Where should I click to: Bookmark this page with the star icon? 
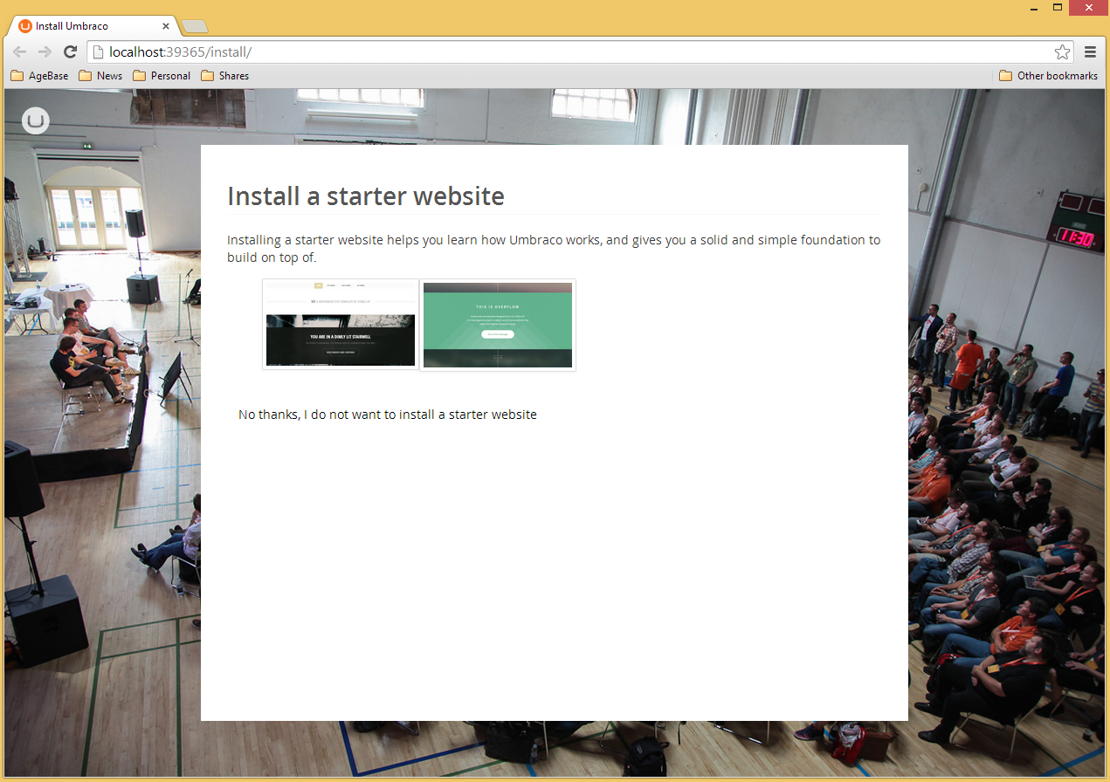coord(1062,52)
